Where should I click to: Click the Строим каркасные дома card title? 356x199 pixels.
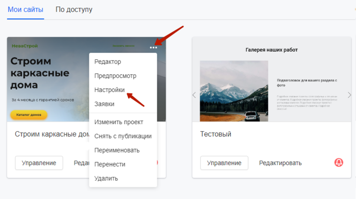(x=52, y=134)
